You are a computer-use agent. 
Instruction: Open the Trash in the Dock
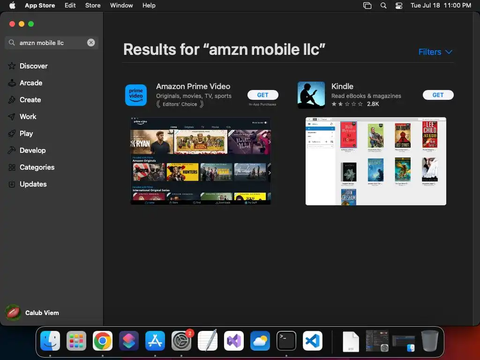point(430,340)
